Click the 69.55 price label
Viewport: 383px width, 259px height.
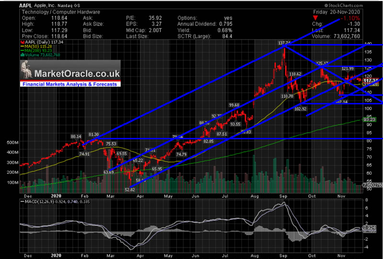click(x=122, y=154)
